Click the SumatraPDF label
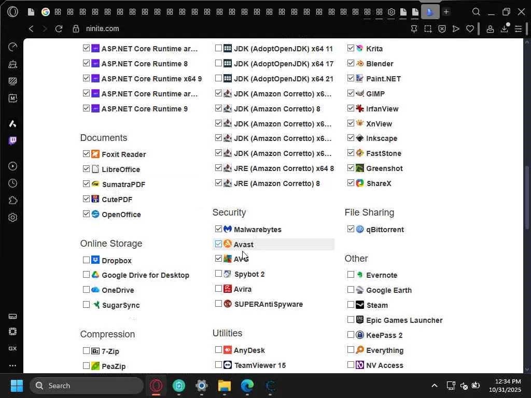 (123, 184)
